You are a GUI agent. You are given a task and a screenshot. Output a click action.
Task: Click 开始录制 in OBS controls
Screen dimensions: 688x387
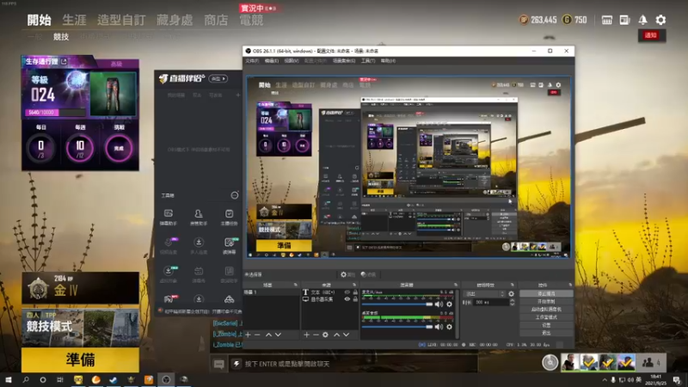(546, 302)
